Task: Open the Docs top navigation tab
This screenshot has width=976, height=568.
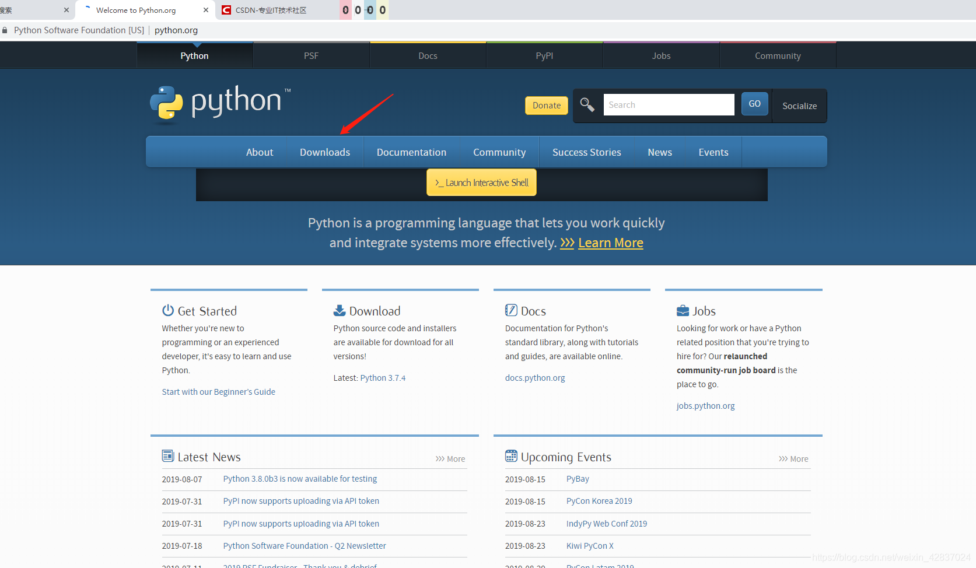Action: [x=428, y=56]
